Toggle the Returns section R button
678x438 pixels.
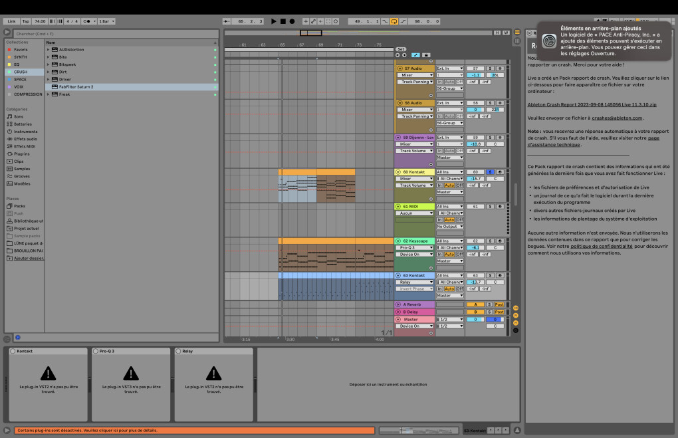pos(516,315)
